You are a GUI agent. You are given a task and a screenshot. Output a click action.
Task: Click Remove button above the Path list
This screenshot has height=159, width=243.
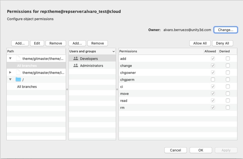[56, 43]
